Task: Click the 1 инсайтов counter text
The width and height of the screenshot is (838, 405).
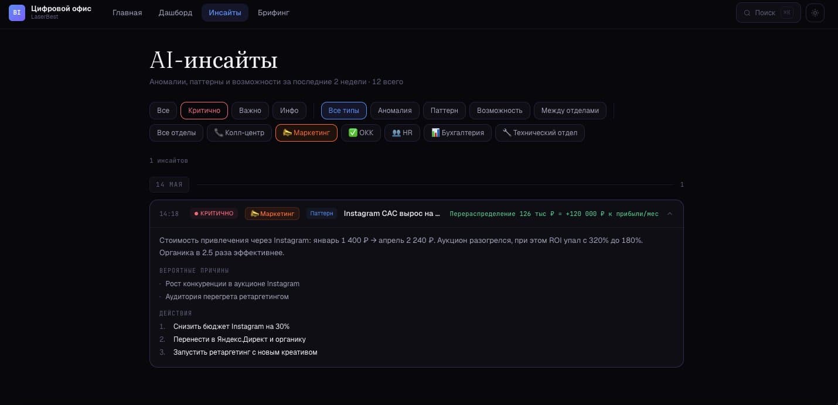Action: (x=169, y=160)
